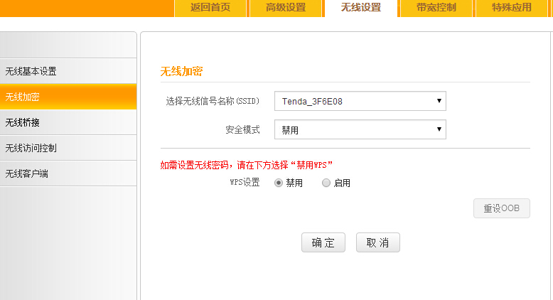Open the 返回首页 tab
This screenshot has width=553, height=300.
[210, 8]
